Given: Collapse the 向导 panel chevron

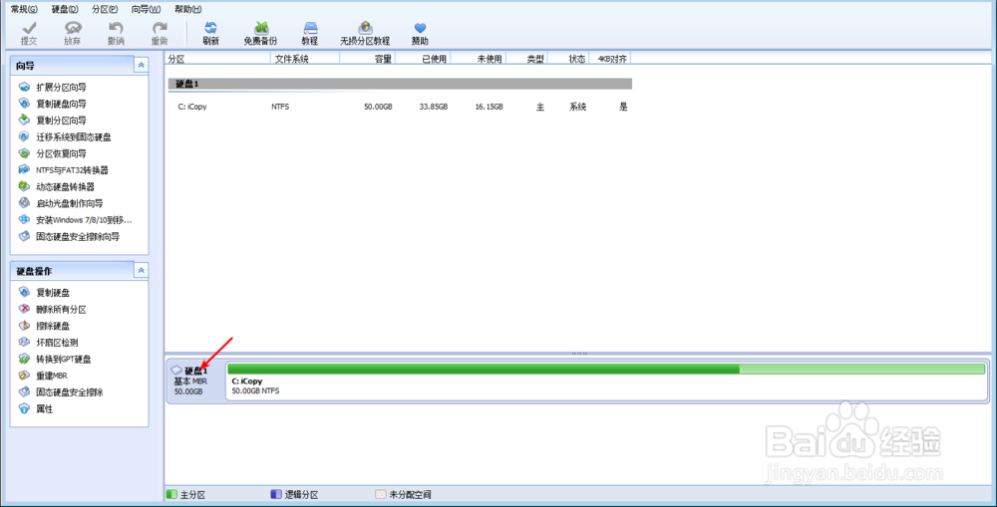Looking at the screenshot, I should pos(142,65).
